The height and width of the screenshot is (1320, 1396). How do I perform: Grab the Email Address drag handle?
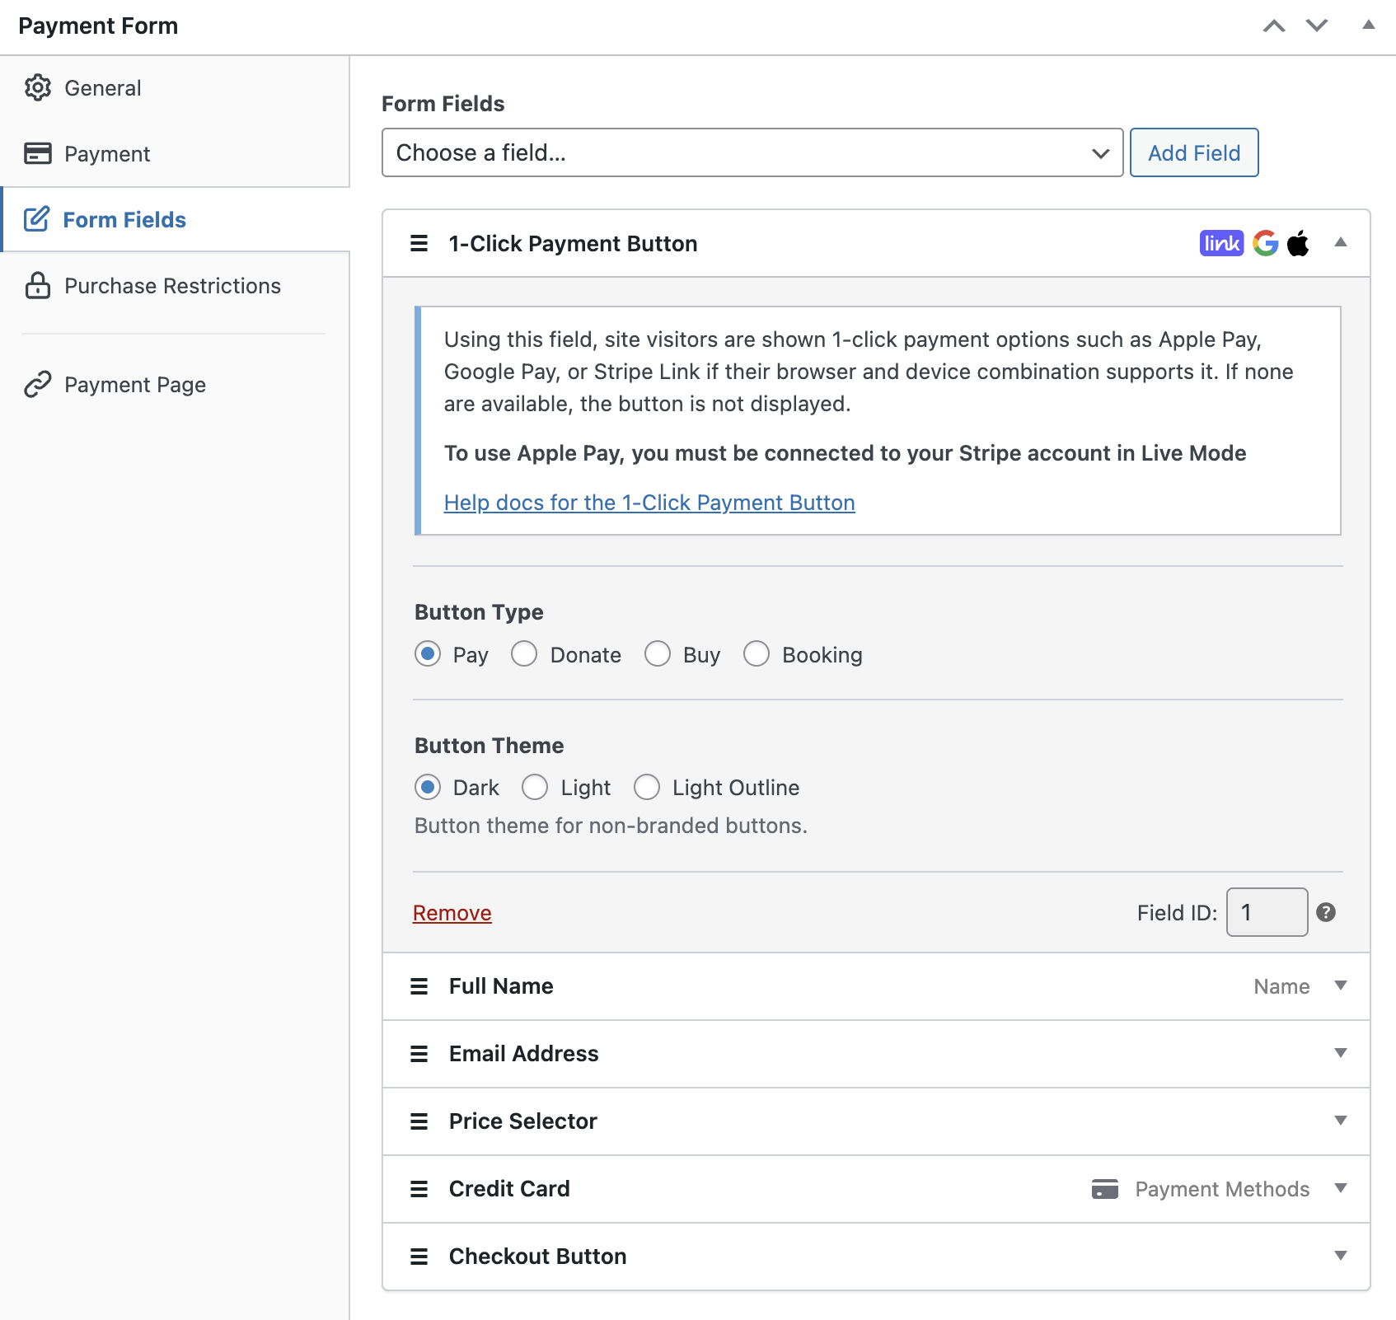click(x=419, y=1054)
